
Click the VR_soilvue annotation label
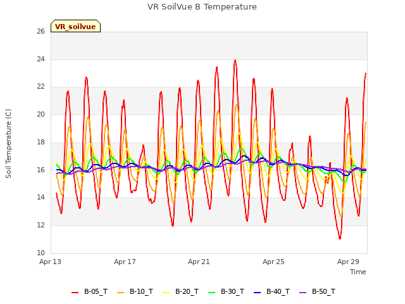pyautogui.click(x=75, y=27)
